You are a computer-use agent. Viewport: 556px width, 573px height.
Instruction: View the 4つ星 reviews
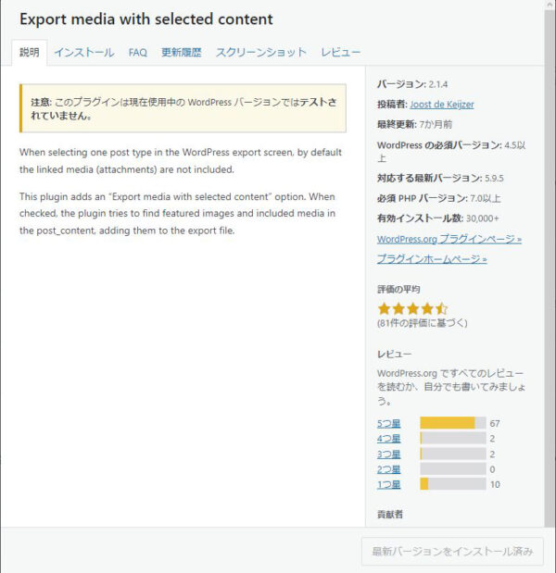[x=389, y=439]
